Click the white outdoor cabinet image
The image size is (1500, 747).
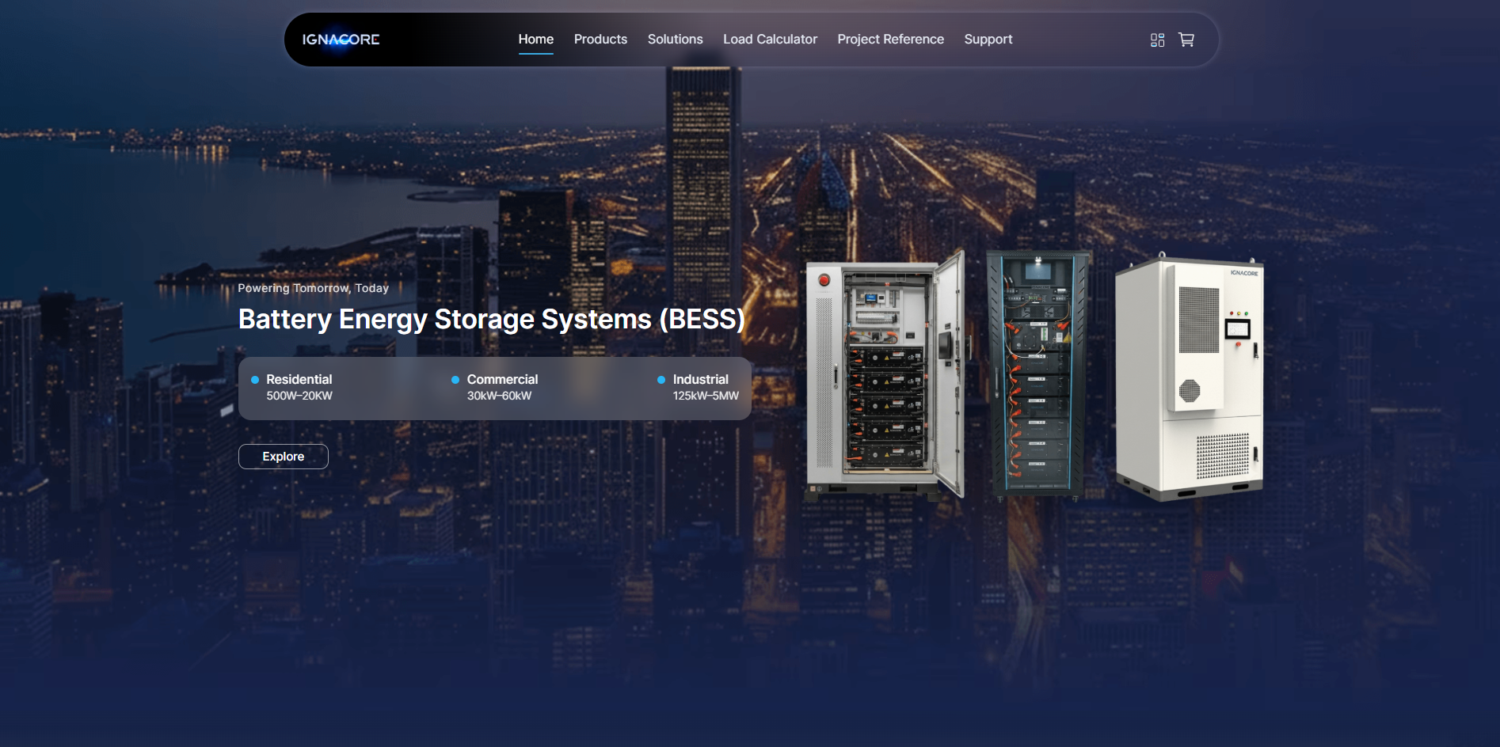pos(1189,377)
